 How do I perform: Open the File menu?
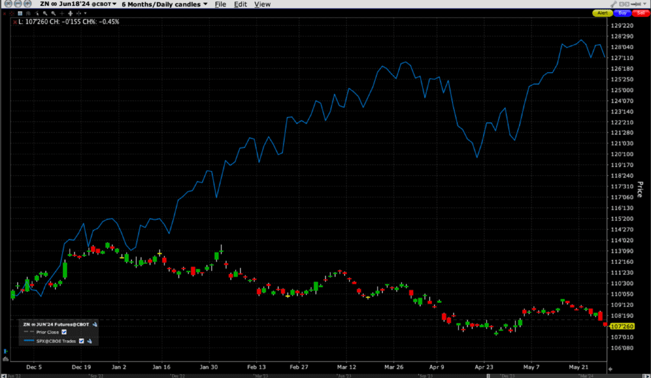pyautogui.click(x=220, y=4)
